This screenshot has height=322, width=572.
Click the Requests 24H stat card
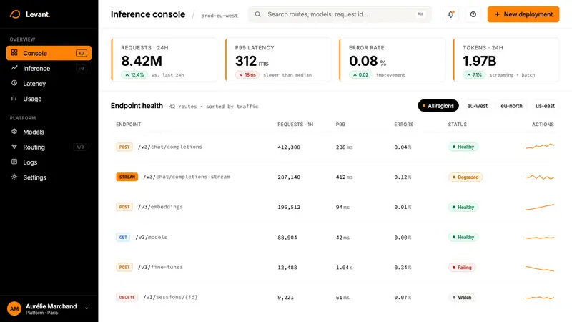pos(164,59)
